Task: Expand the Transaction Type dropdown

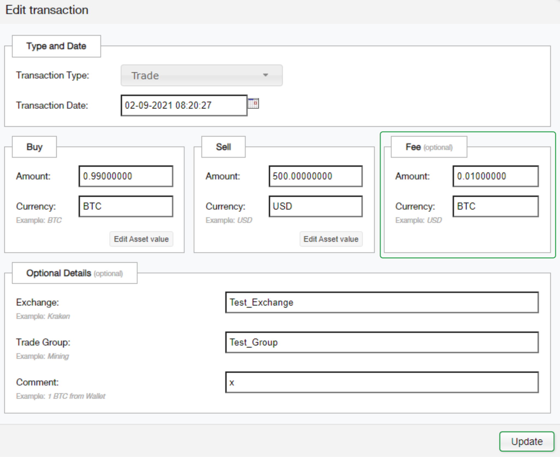Action: [x=201, y=75]
